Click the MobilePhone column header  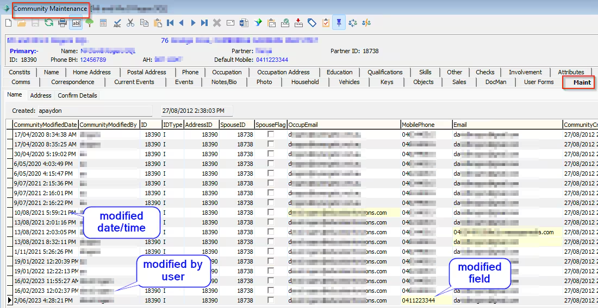[419, 125]
